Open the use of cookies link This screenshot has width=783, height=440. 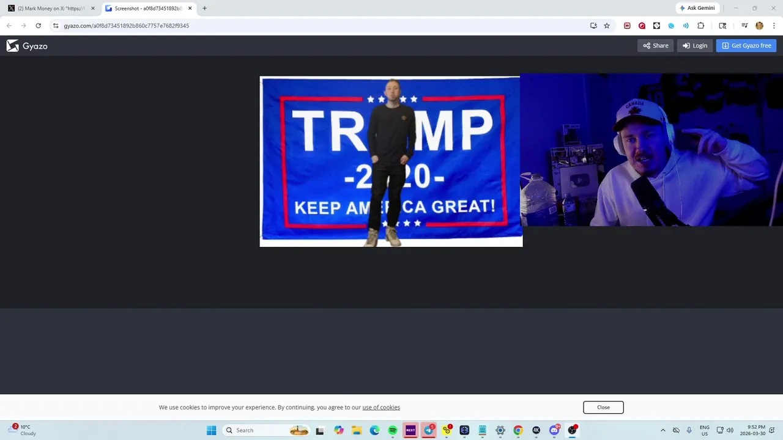pyautogui.click(x=381, y=408)
